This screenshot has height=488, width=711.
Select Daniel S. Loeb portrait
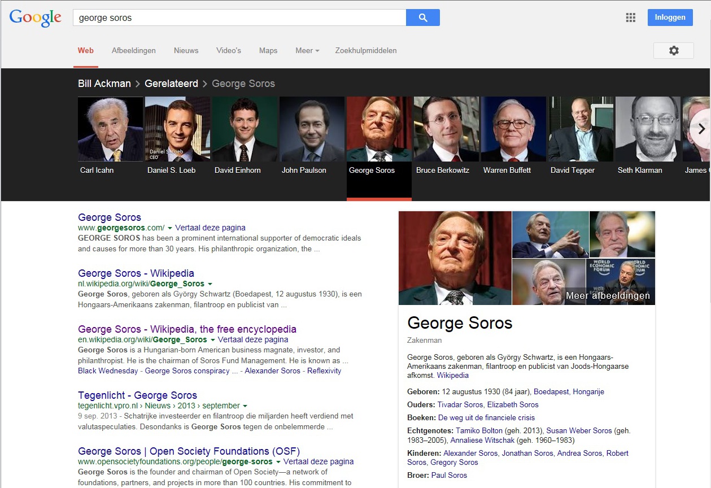(177, 129)
